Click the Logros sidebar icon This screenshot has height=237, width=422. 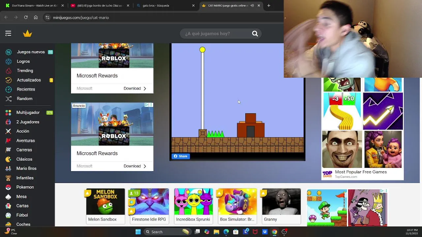click(x=9, y=61)
